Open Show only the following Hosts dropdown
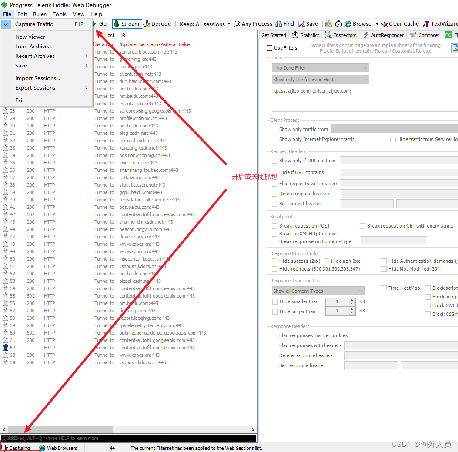Viewport: 458px width, 452px height. coord(320,80)
